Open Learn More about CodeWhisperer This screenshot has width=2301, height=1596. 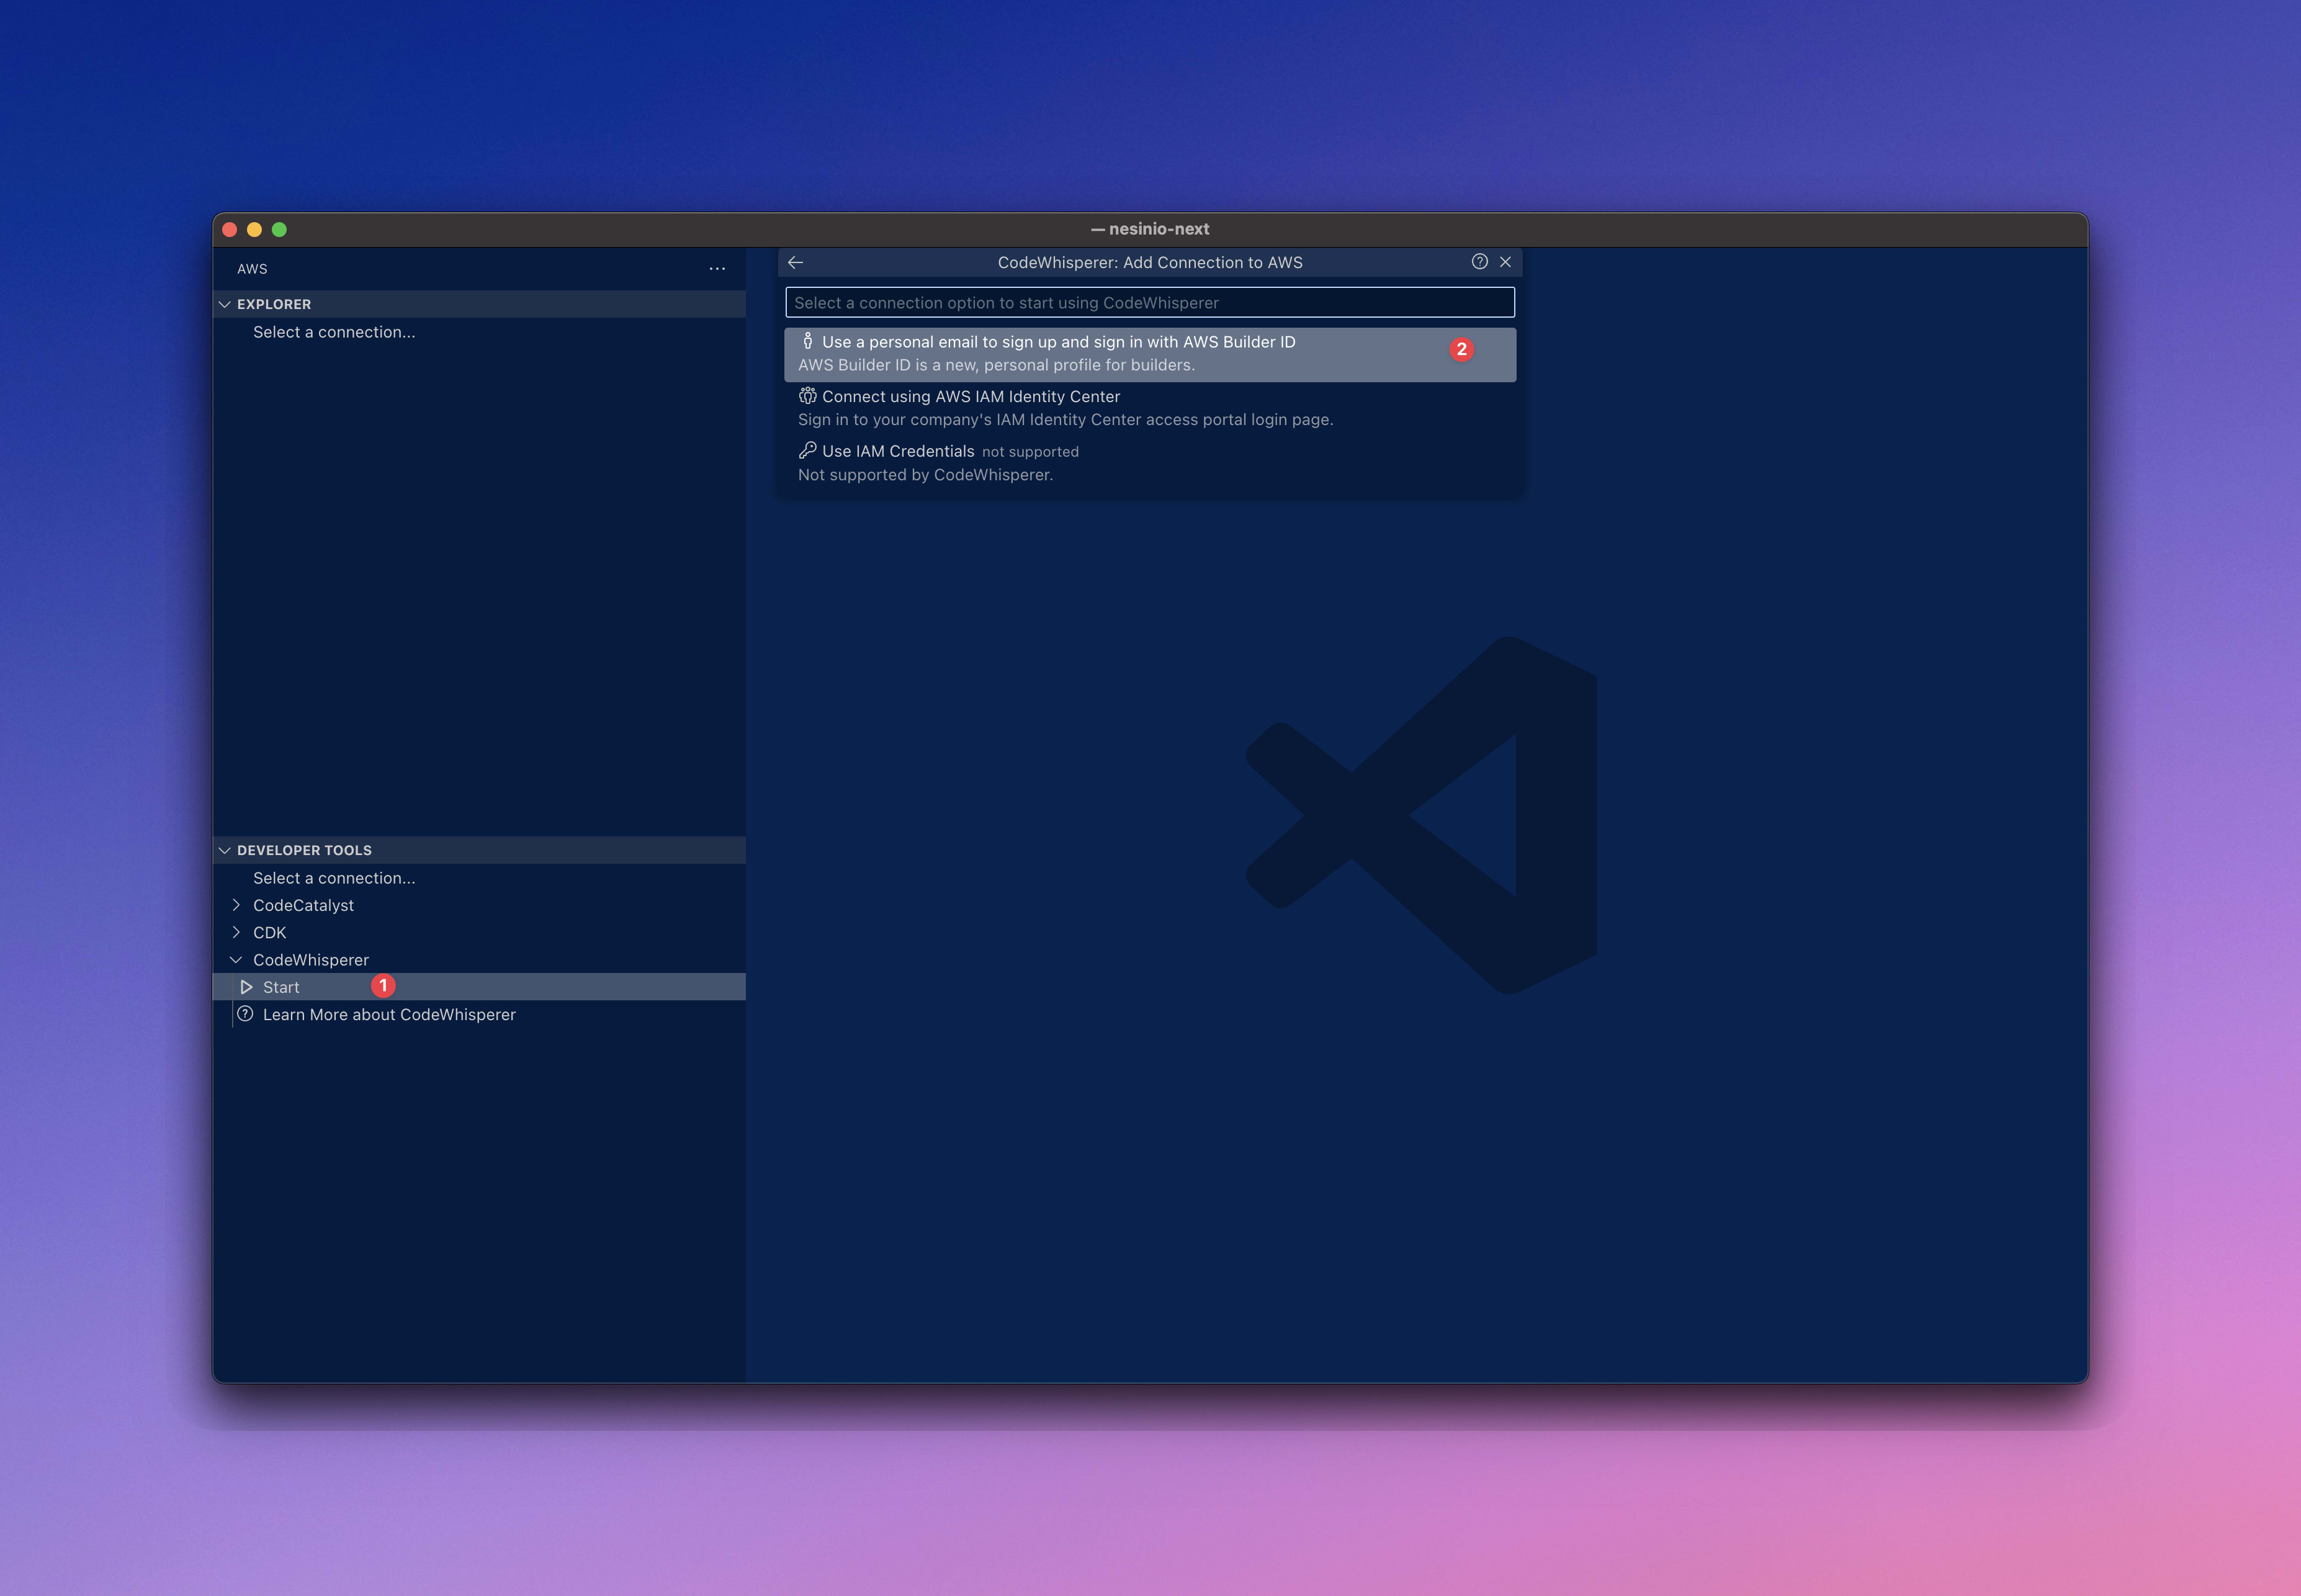point(389,1014)
